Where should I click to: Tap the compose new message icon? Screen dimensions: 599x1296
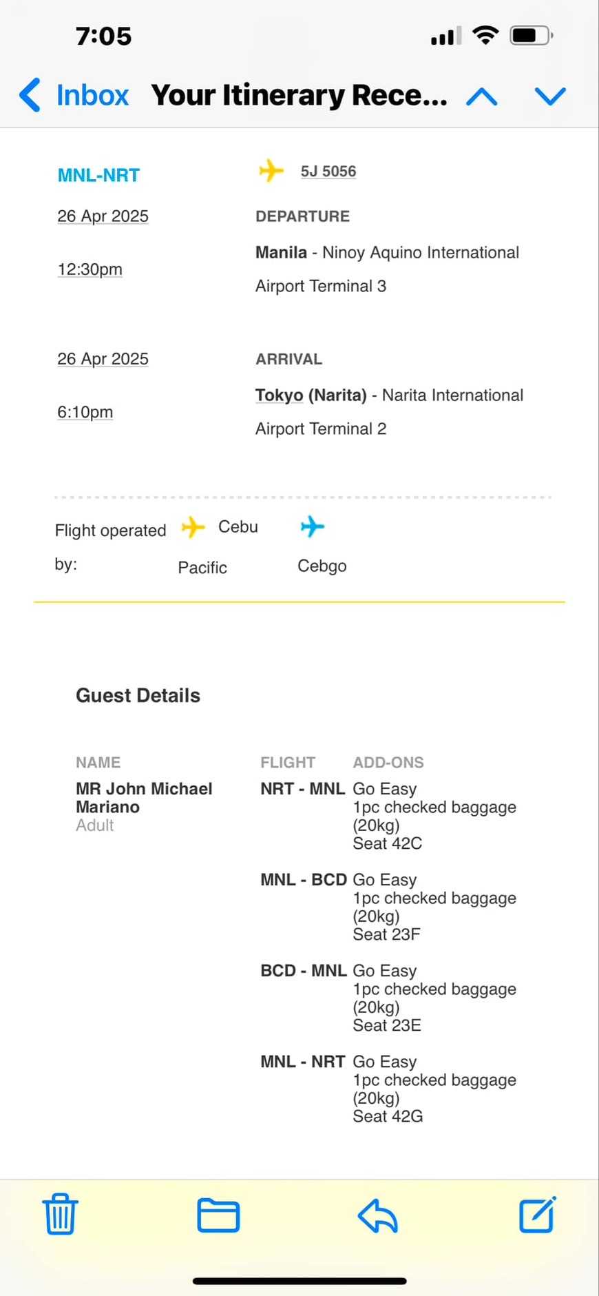pyautogui.click(x=537, y=1214)
